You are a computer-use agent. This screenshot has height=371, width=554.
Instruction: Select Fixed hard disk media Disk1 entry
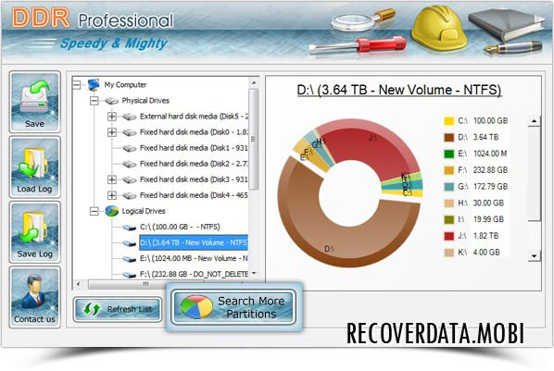pos(194,148)
